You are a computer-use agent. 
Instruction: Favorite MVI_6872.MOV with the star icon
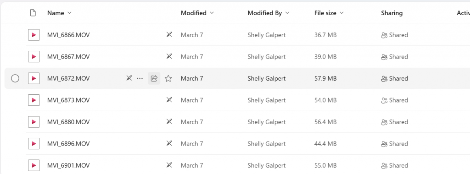168,78
